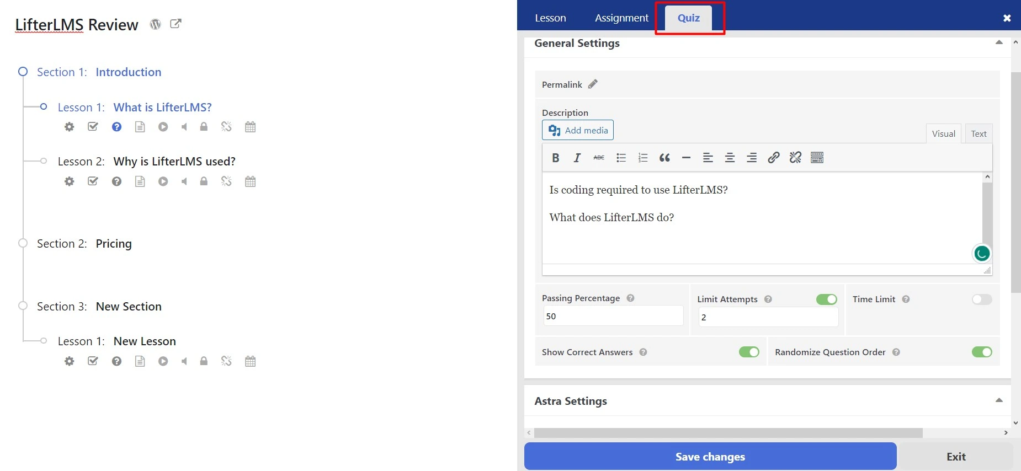
Task: Apply strikethrough in description editor
Action: coord(599,158)
